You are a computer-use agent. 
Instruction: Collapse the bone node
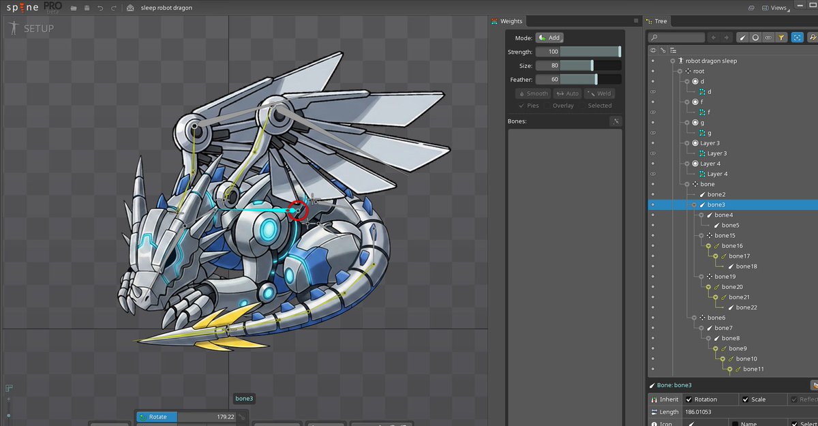coord(687,184)
